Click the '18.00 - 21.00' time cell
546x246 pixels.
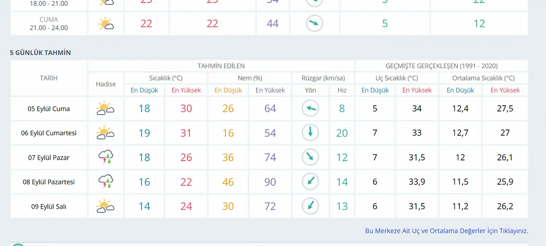49,4
